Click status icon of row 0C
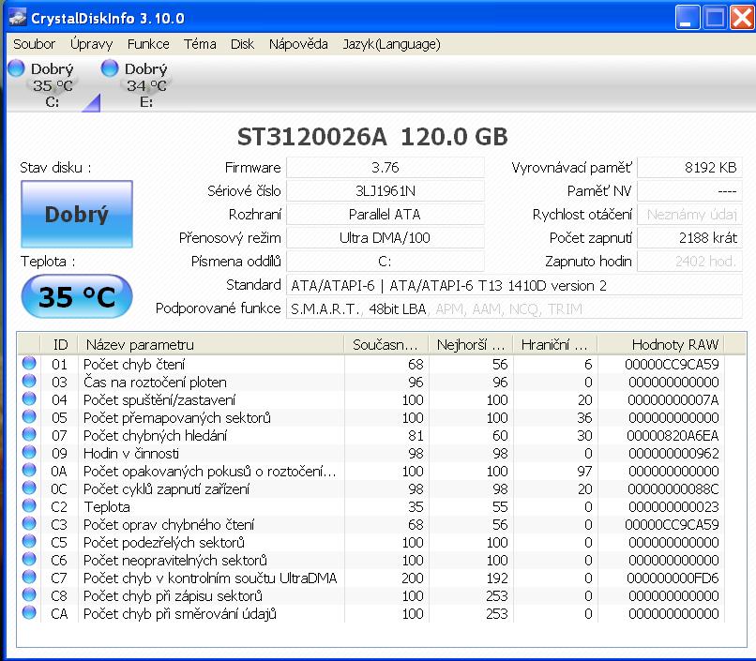Viewport: 756px width, 661px height. pos(29,488)
